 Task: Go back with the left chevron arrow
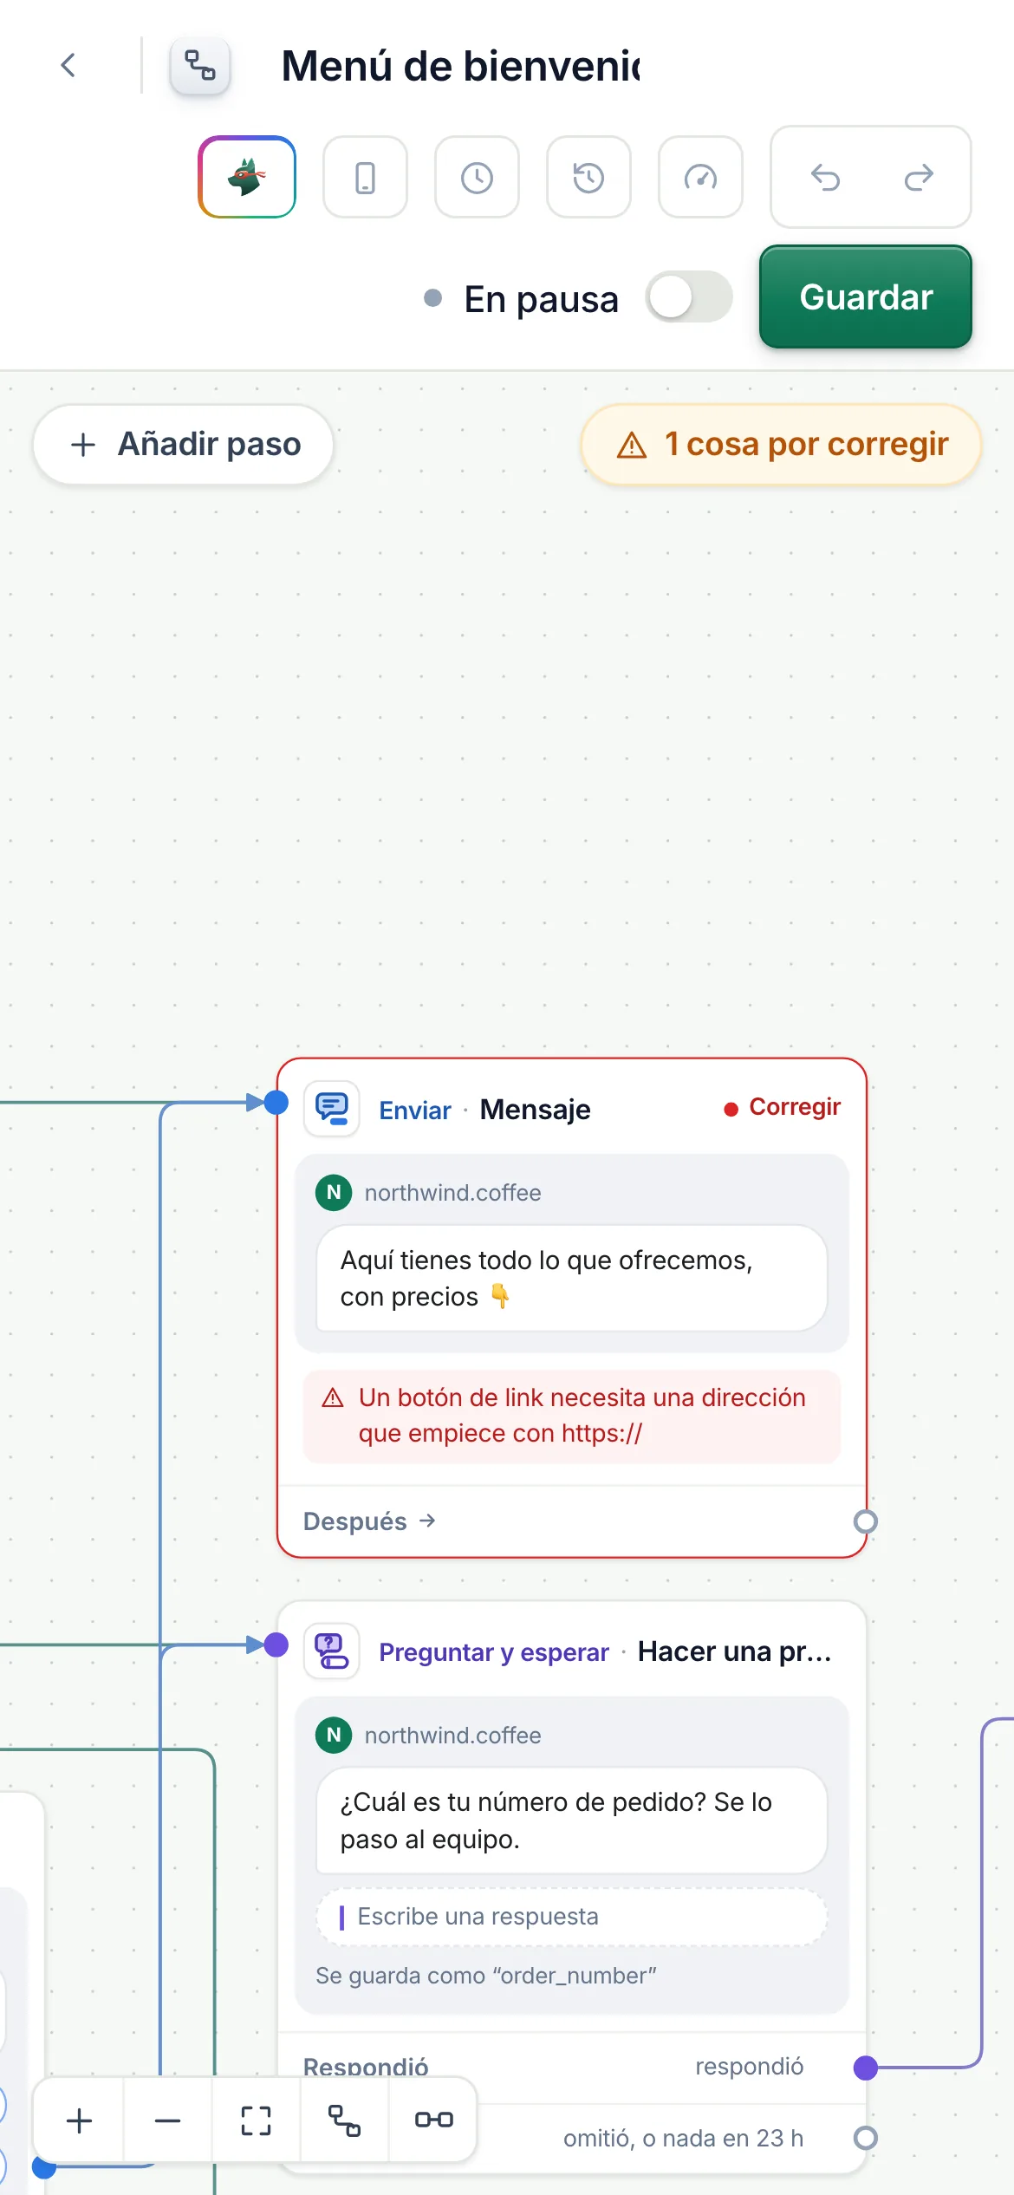(68, 65)
